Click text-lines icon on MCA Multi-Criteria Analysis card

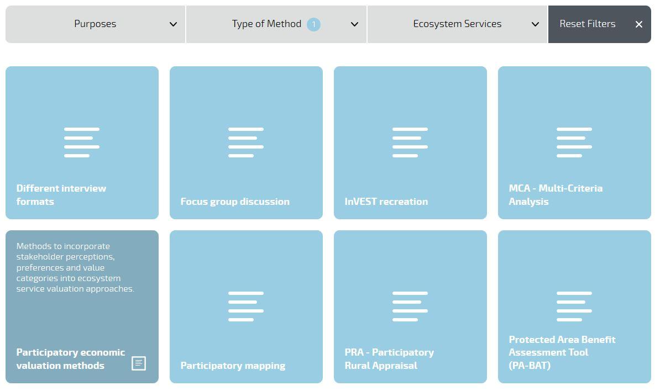(574, 142)
